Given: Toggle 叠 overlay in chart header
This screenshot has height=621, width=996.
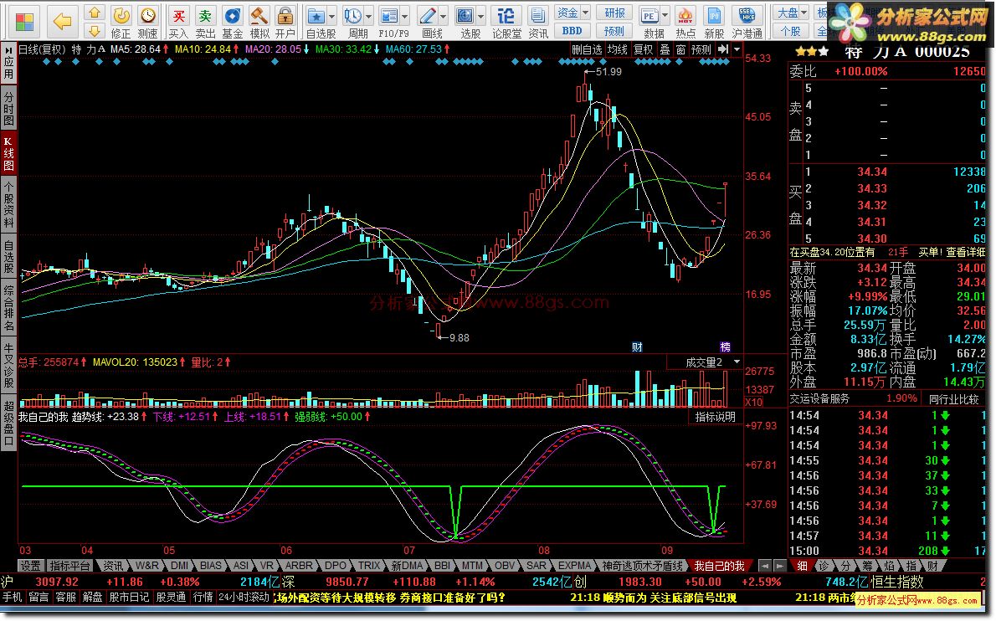Looking at the screenshot, I should [665, 49].
